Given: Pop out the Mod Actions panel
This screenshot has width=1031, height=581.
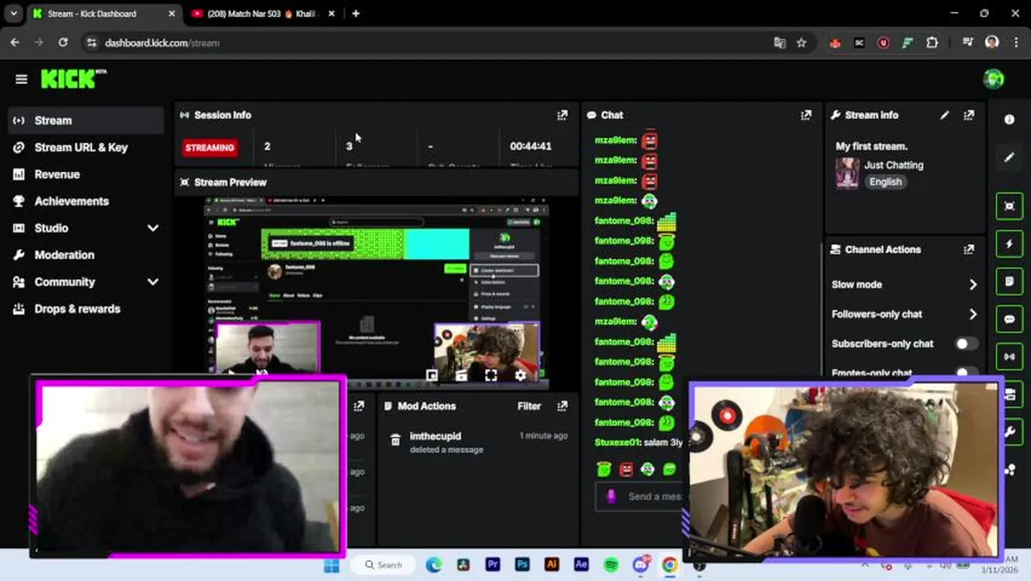Looking at the screenshot, I should coord(562,406).
